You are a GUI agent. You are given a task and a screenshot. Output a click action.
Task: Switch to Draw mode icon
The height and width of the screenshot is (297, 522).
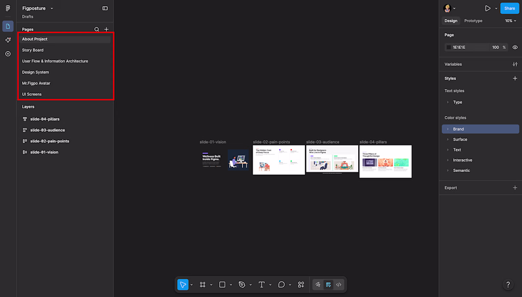pyautogui.click(x=318, y=285)
